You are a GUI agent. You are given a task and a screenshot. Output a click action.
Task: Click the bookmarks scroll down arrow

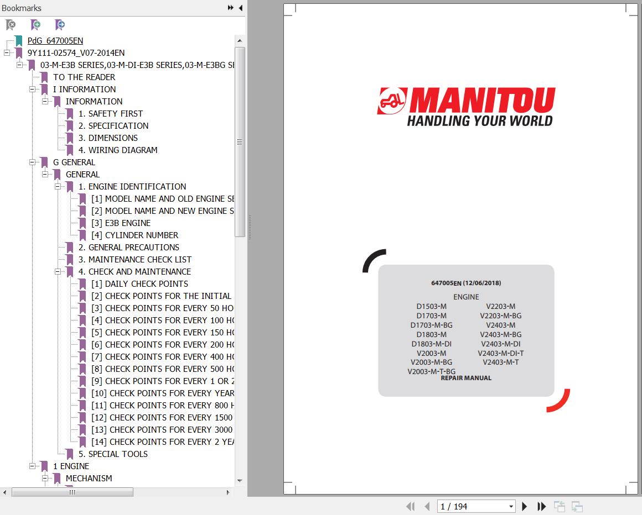(x=240, y=481)
